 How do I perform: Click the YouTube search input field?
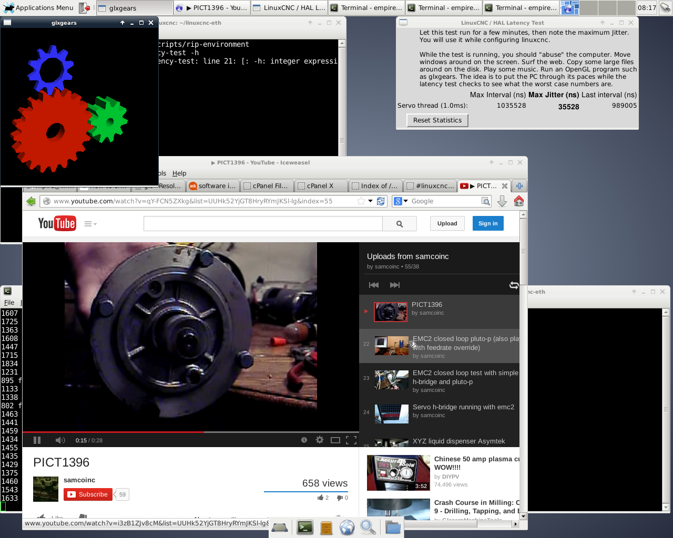(263, 224)
